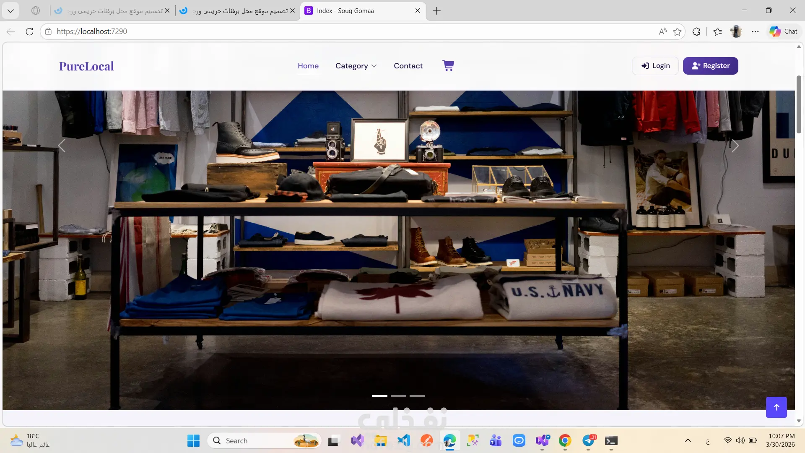Open the tab search chevron dropdown

pos(10,10)
